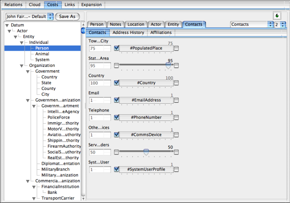The image size is (290, 203).
Task: Switch to the Relations tab
Action: 13,5
